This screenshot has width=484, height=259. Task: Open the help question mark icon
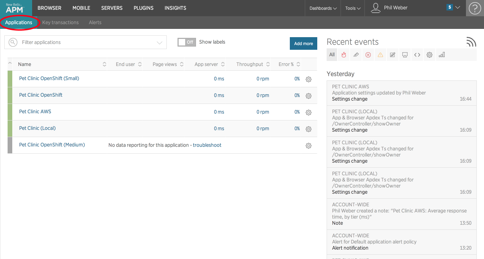pyautogui.click(x=475, y=8)
